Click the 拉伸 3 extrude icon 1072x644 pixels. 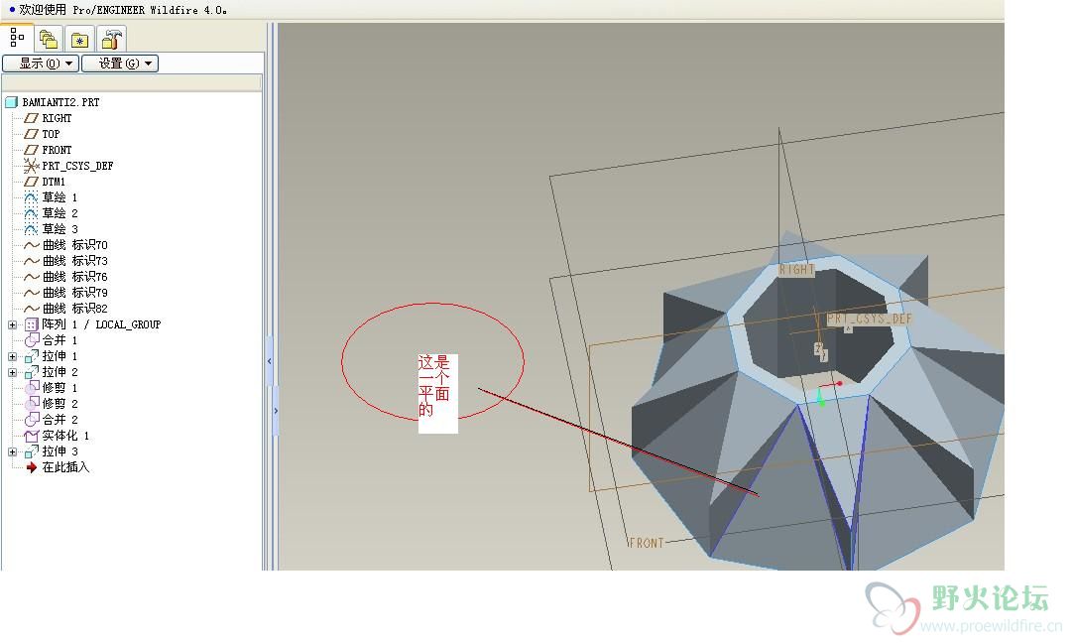[x=32, y=451]
